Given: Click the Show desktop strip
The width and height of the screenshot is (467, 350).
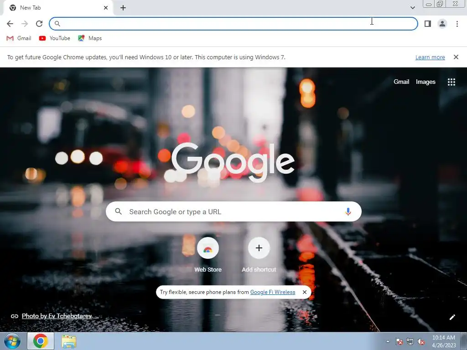Looking at the screenshot, I should tap(464, 341).
